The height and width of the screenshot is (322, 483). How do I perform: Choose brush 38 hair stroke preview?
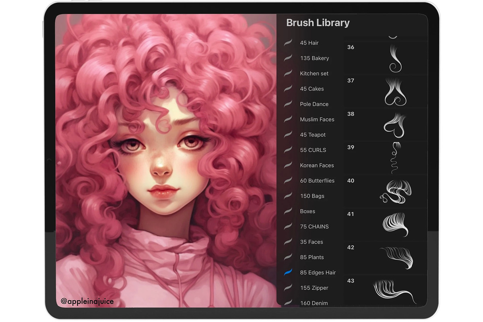[x=394, y=125]
